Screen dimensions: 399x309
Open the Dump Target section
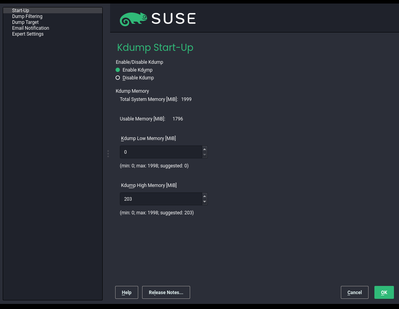pyautogui.click(x=25, y=22)
